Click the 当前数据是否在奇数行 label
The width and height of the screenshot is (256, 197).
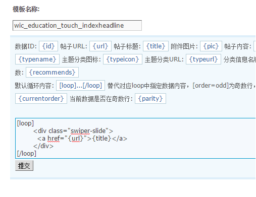(x=101, y=99)
